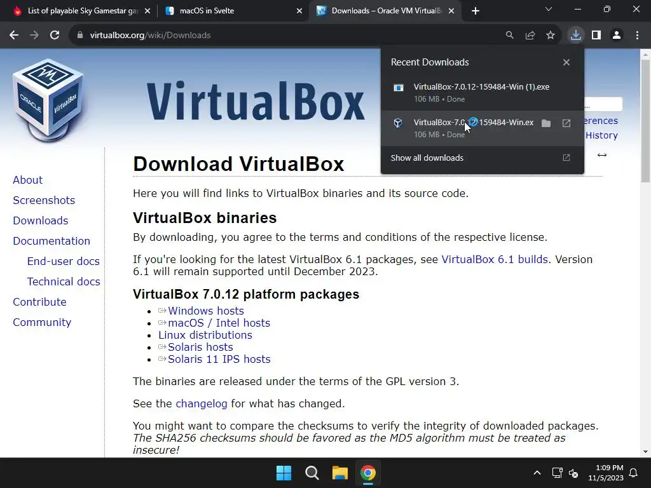Download the Windows hosts package
Screen dimensions: 651x488
(206, 311)
